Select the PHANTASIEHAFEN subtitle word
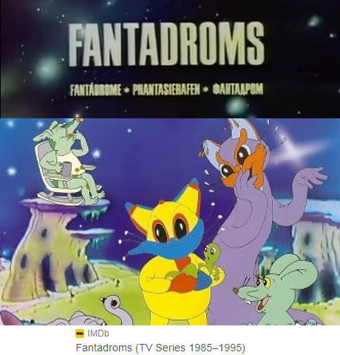The width and height of the screenshot is (340, 355). (x=166, y=90)
